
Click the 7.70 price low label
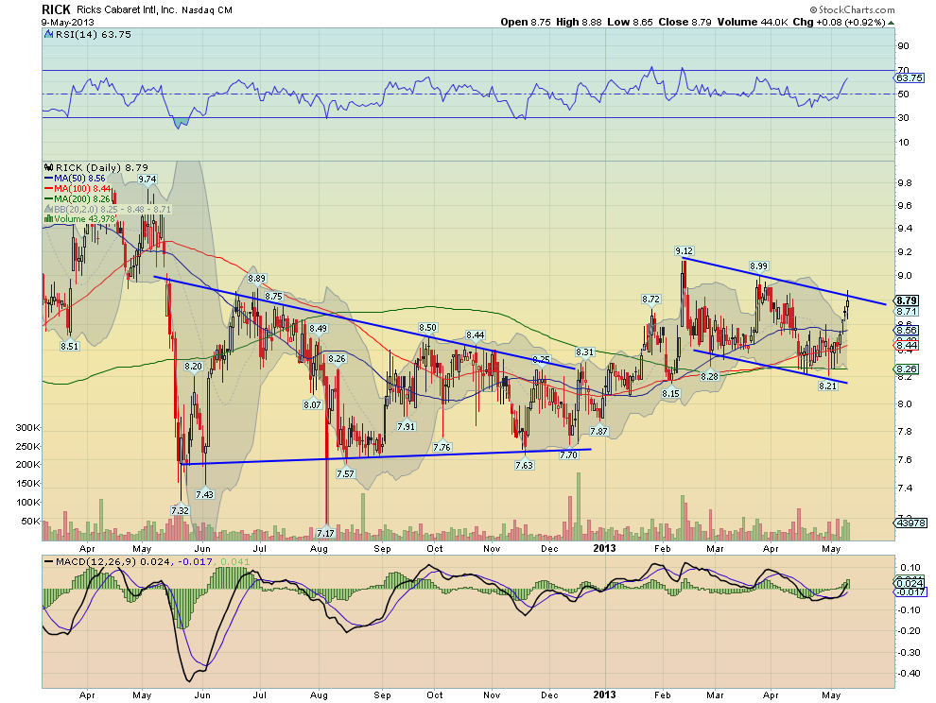(568, 454)
